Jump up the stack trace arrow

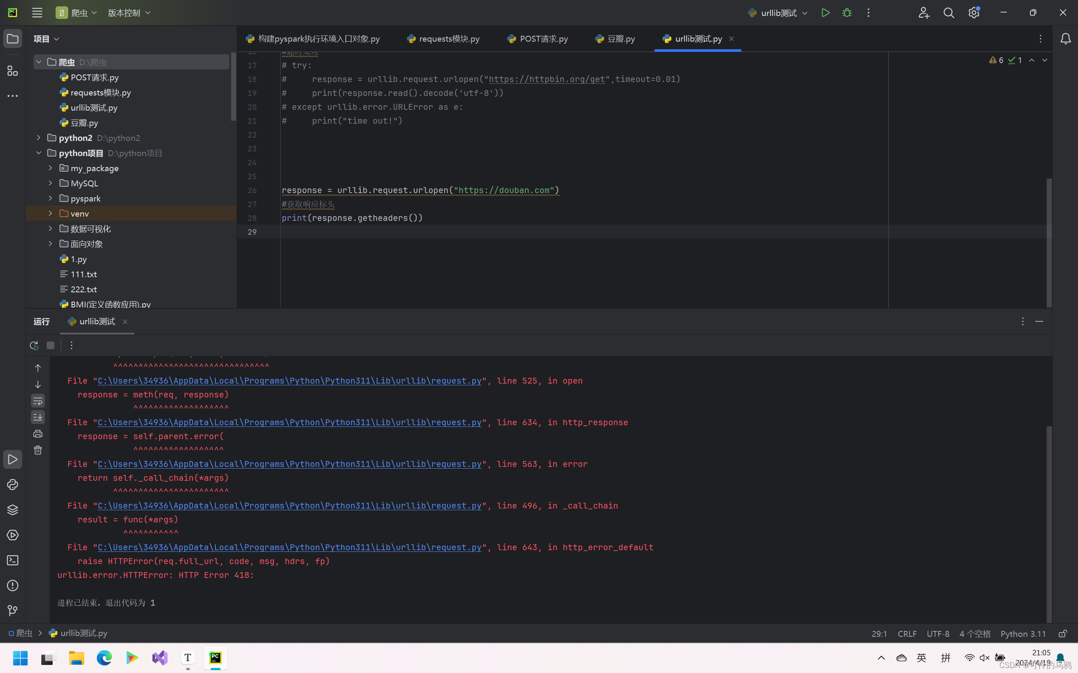(x=38, y=368)
